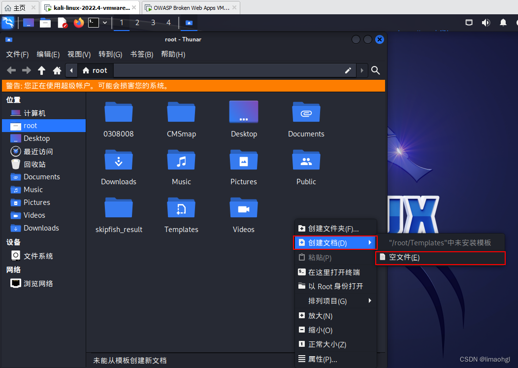Viewport: 518px width, 368px height.
Task: Open the network icon in the system tray
Action: pyautogui.click(x=468, y=23)
